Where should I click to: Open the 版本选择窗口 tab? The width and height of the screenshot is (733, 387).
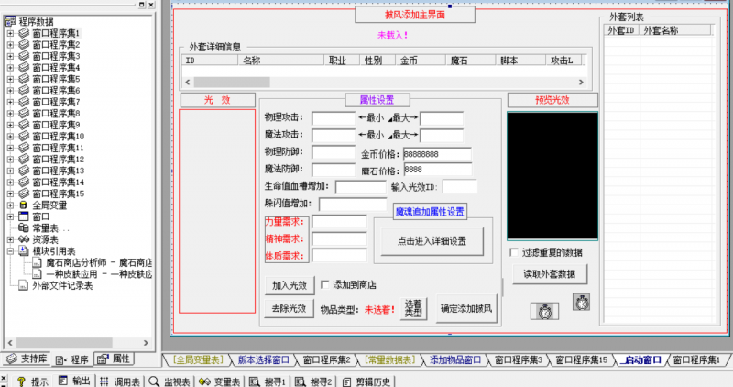click(263, 359)
